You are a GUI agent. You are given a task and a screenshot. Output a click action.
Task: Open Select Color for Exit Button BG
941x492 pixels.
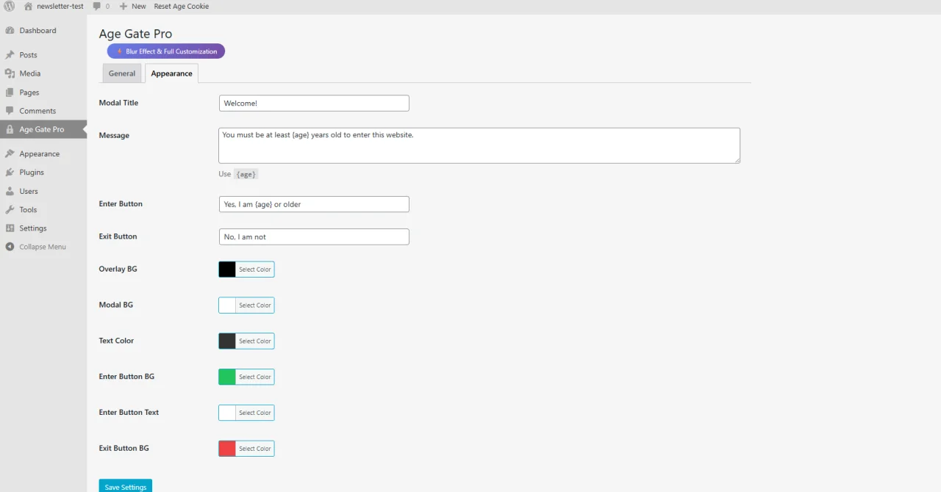coord(255,449)
